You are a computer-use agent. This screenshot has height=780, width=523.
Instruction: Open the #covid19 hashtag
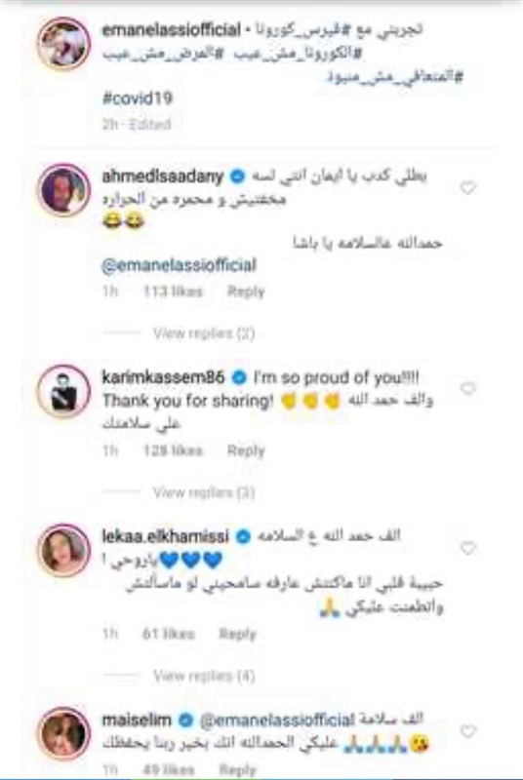click(x=138, y=98)
